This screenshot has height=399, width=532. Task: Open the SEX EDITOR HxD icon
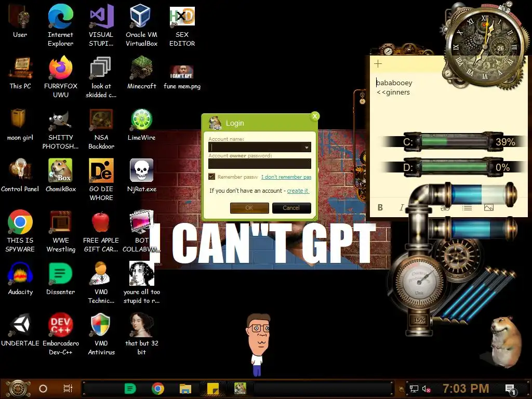click(x=182, y=25)
